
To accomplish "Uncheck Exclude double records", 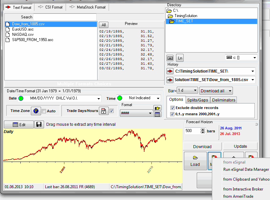I will [172, 108].
